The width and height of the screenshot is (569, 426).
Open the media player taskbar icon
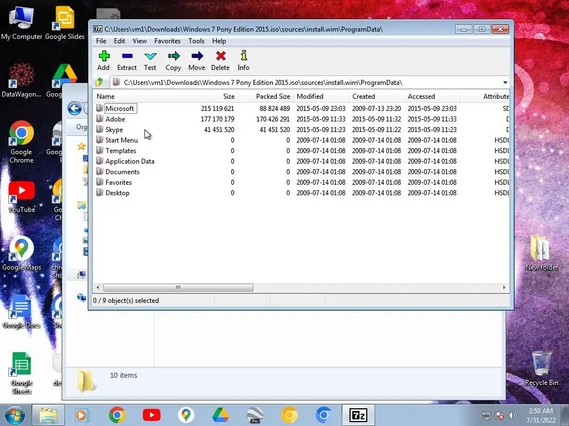[82, 415]
